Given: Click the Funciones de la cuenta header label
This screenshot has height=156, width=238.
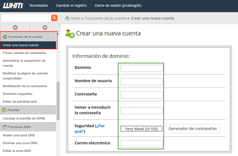Looking at the screenshot, I should [x=25, y=37].
